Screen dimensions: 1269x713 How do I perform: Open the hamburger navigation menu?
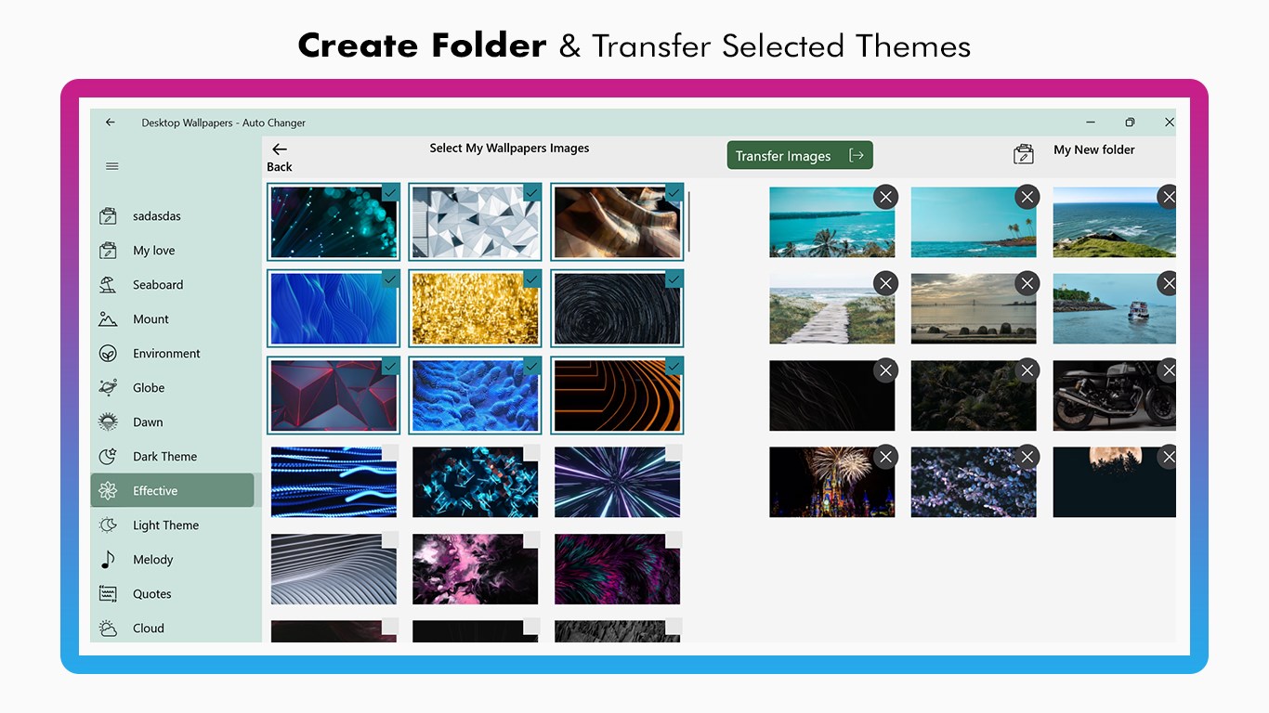click(112, 167)
